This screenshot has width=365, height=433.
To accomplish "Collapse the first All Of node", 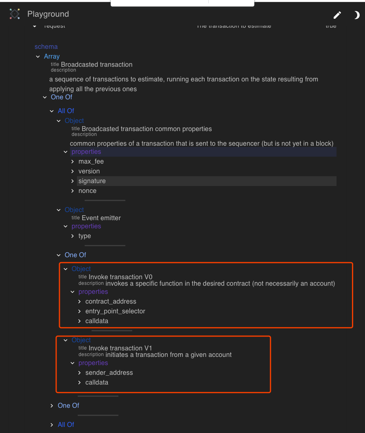I will (52, 111).
